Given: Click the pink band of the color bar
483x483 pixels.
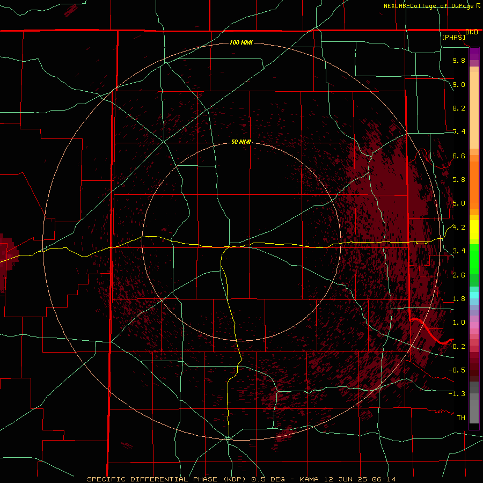Looking at the screenshot, I should (474, 325).
